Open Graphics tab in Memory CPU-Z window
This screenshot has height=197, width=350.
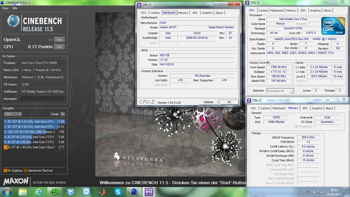pyautogui.click(x=317, y=108)
